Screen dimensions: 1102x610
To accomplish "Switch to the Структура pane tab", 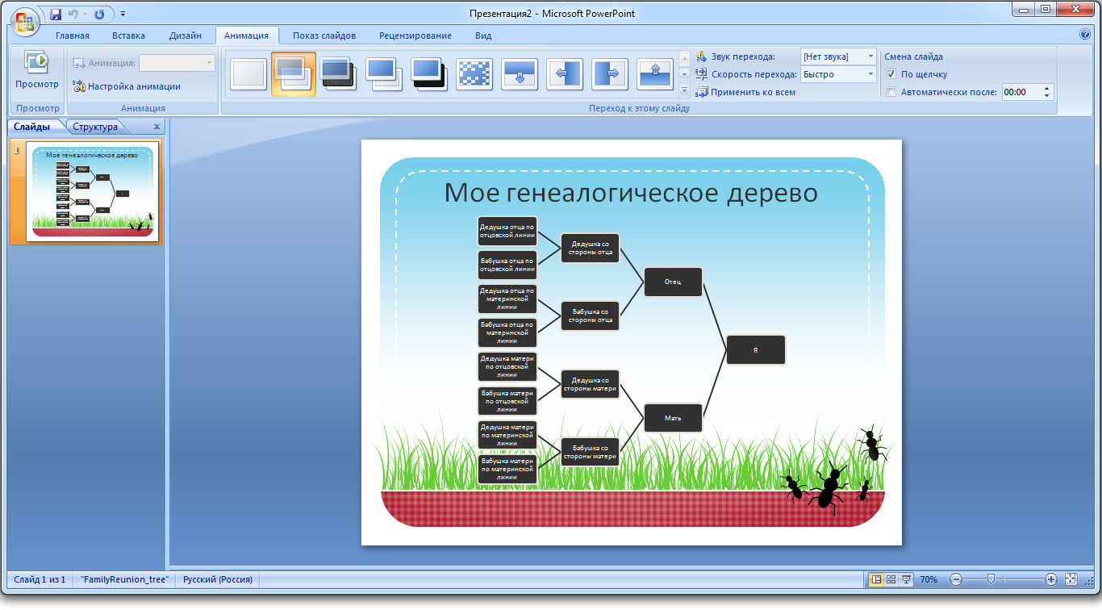I will pos(95,127).
